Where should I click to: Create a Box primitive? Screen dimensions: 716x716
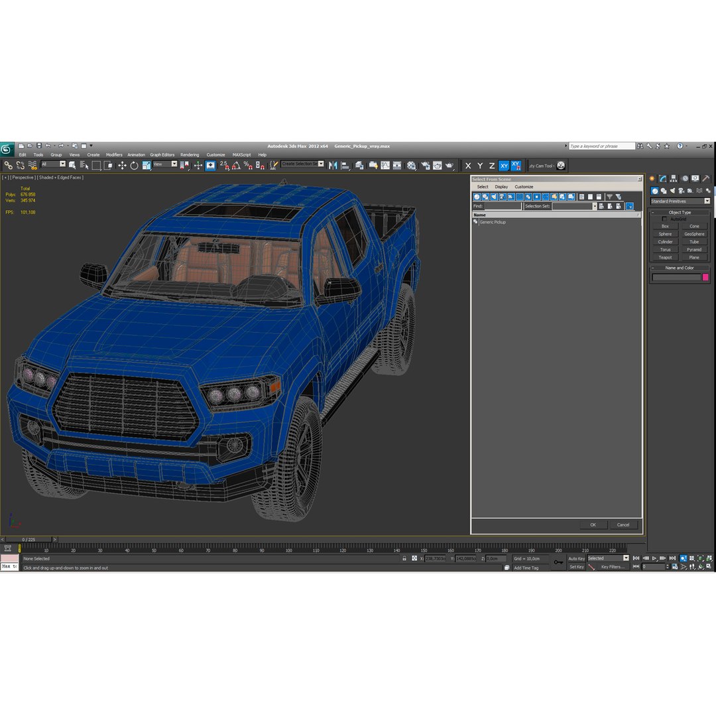click(666, 226)
